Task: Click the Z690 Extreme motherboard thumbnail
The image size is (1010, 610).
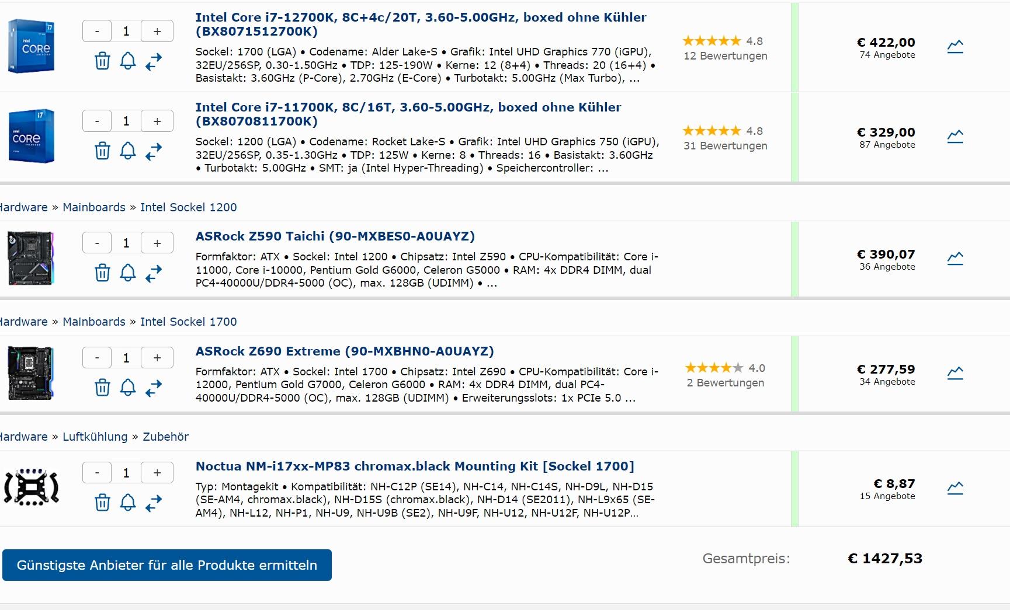Action: (31, 373)
